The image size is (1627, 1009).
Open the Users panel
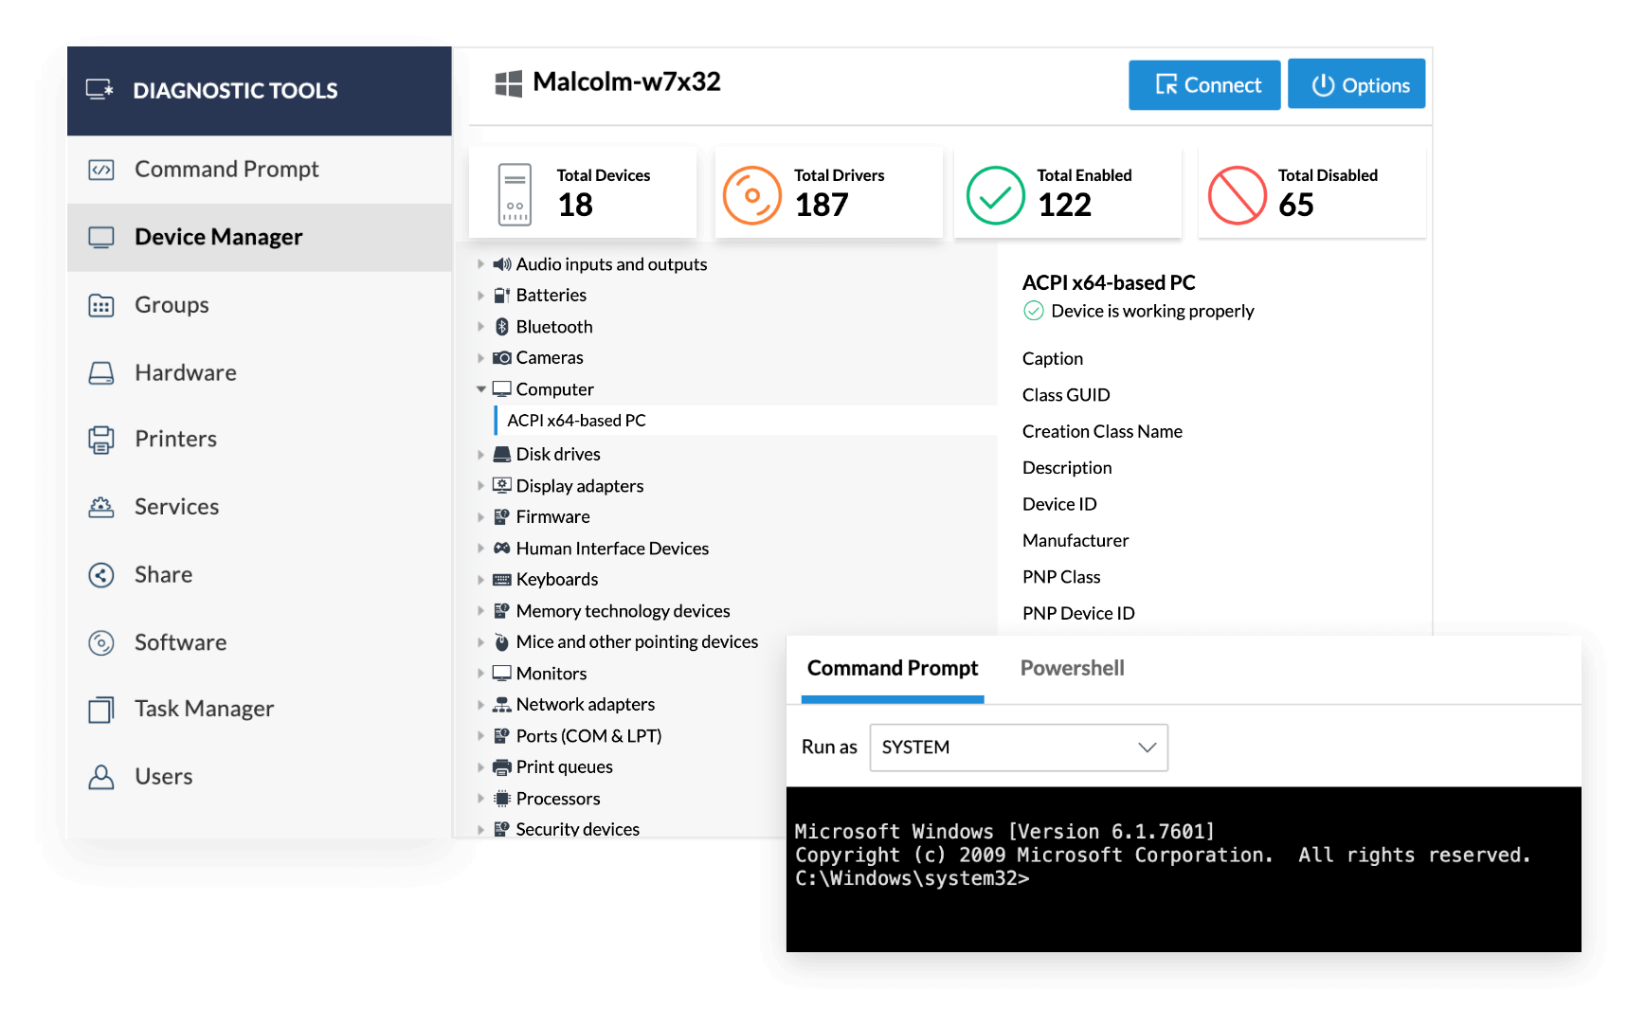click(x=164, y=776)
